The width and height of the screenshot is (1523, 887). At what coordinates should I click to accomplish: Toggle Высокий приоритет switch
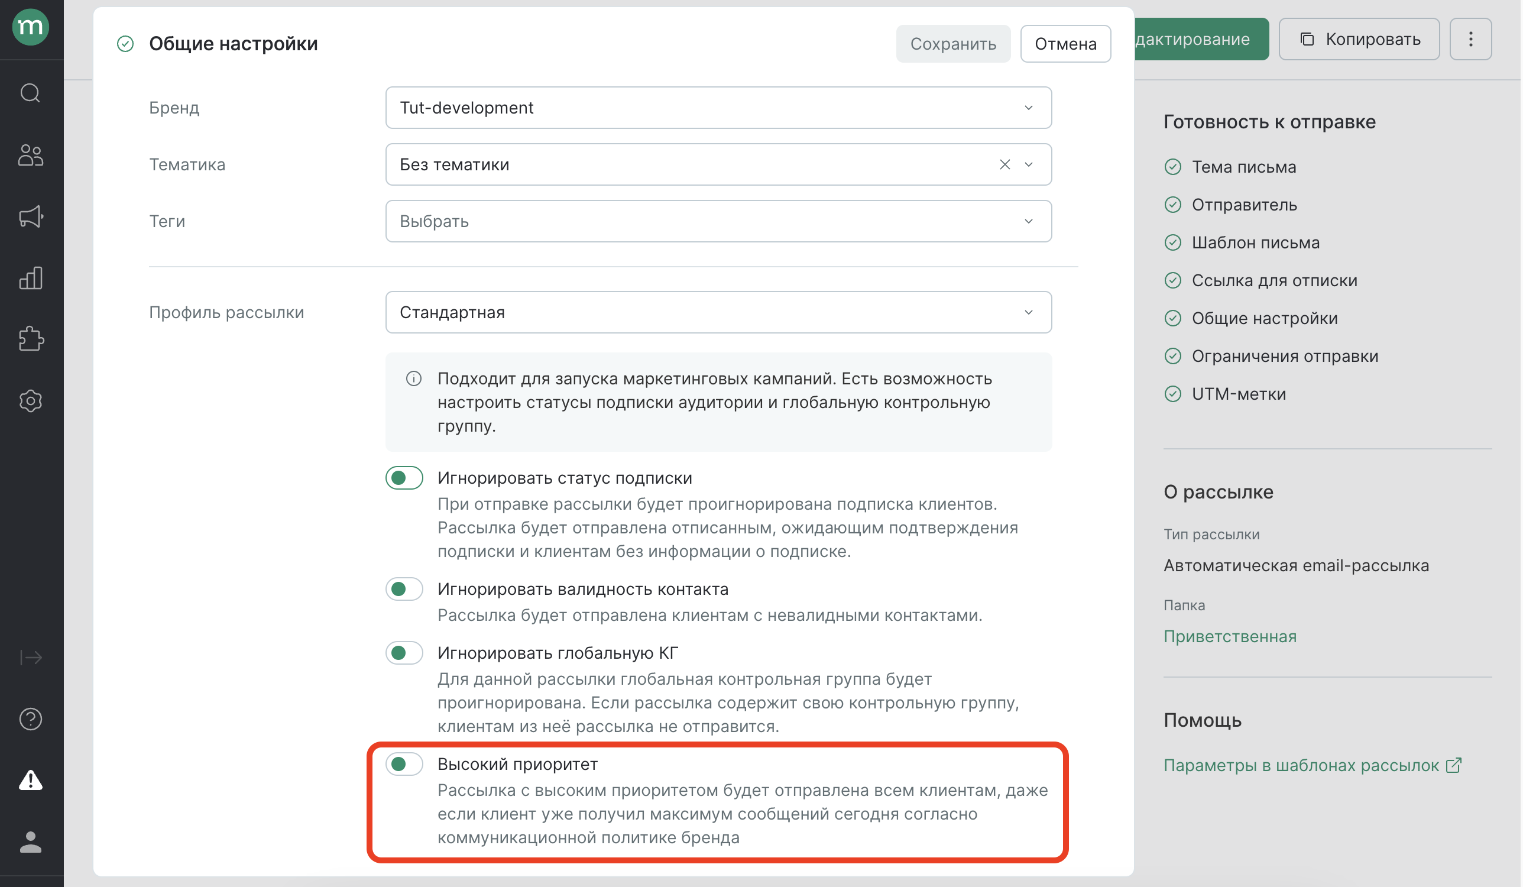pyautogui.click(x=404, y=765)
